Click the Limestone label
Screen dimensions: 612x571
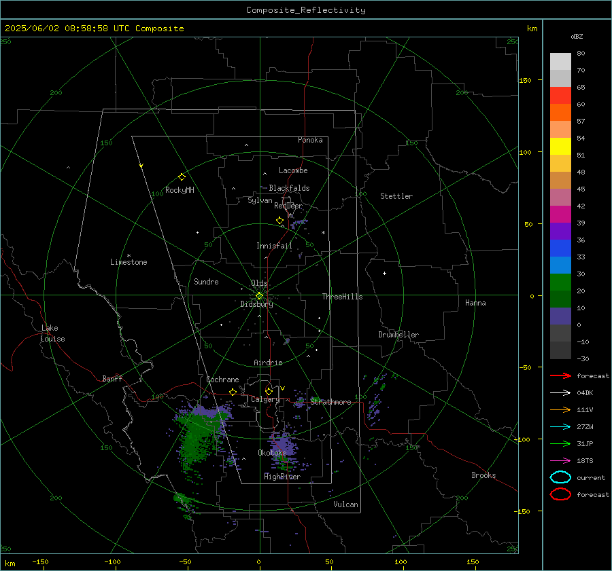(x=129, y=262)
